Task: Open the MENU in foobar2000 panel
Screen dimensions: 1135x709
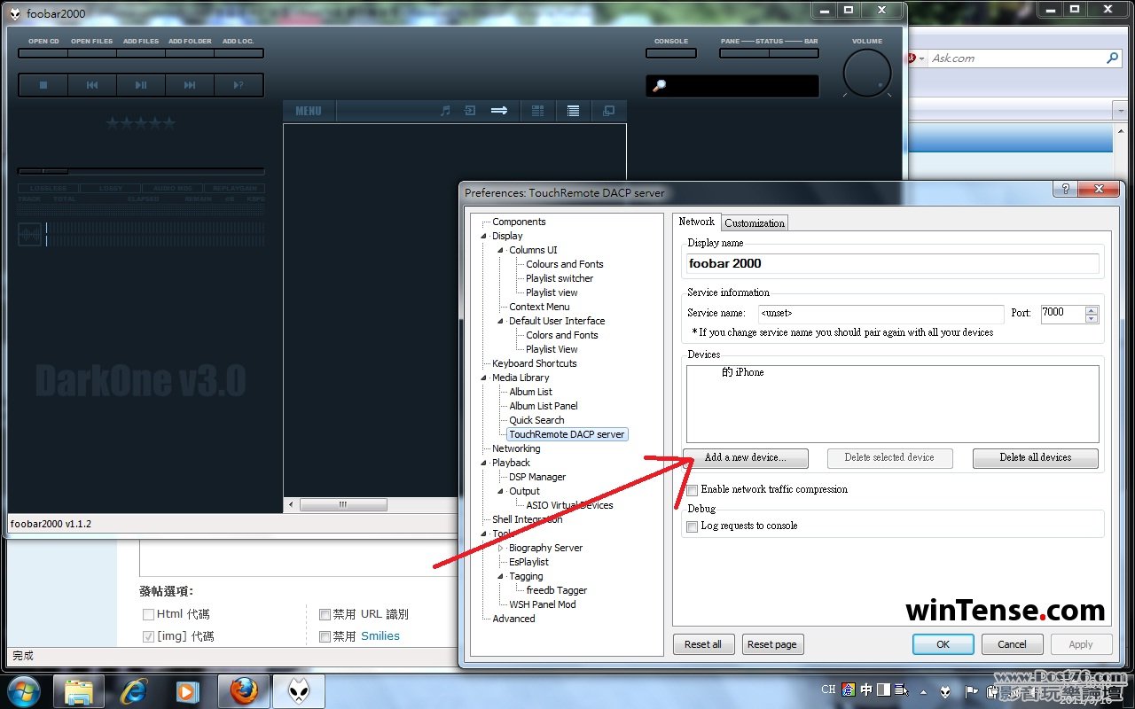Action: coord(309,111)
